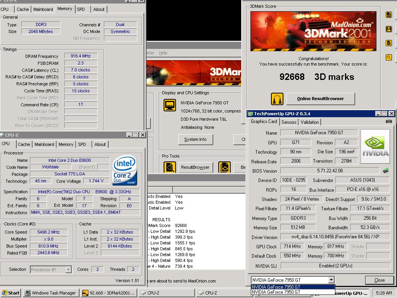Select the second NVIDIA GeForce 7950 GT option
Viewport: 397px width, 298px height.
pos(293,292)
